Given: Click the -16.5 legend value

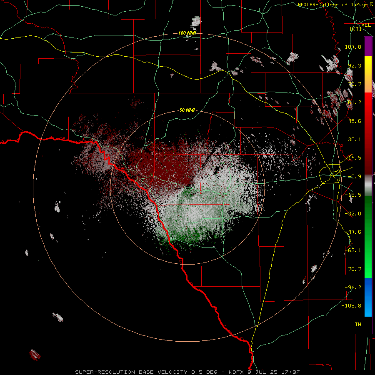Looking at the screenshot, I should pos(353,195).
